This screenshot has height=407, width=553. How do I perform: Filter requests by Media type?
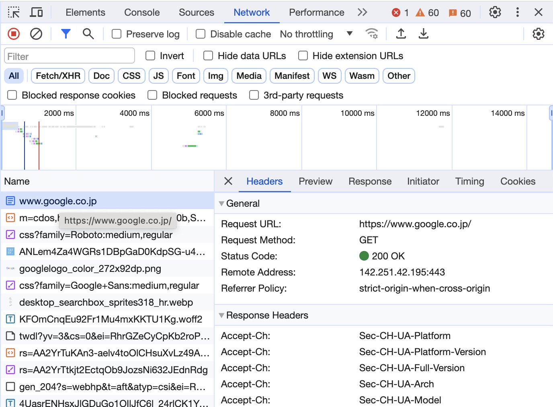point(249,76)
